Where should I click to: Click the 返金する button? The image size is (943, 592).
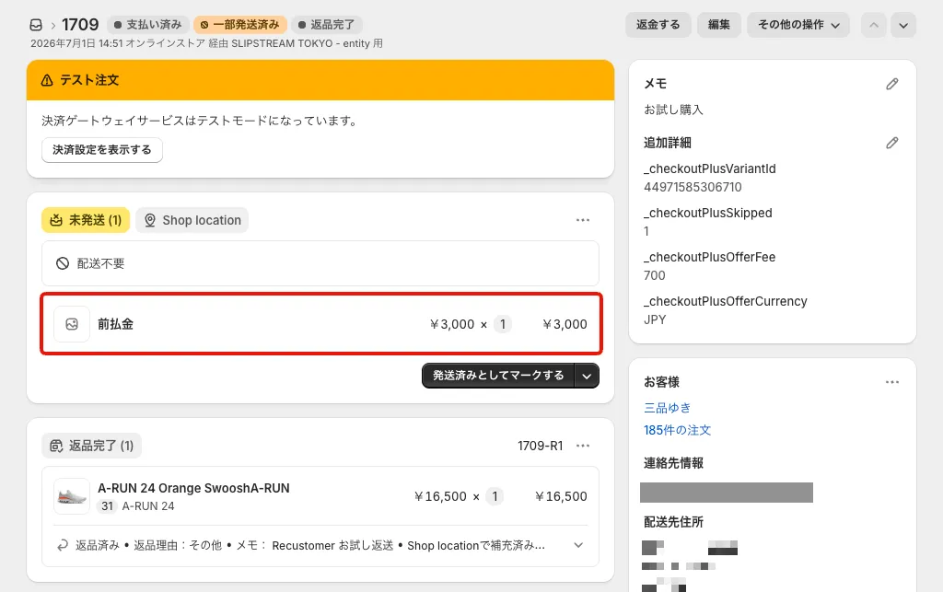[x=658, y=25]
